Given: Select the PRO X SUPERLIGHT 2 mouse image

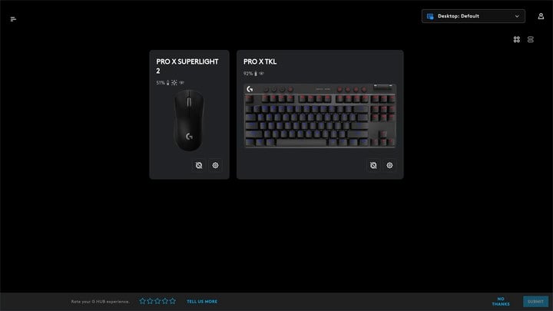Looking at the screenshot, I should click(189, 121).
